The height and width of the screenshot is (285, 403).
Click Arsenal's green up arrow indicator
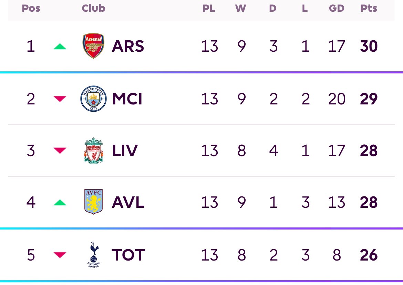point(60,47)
